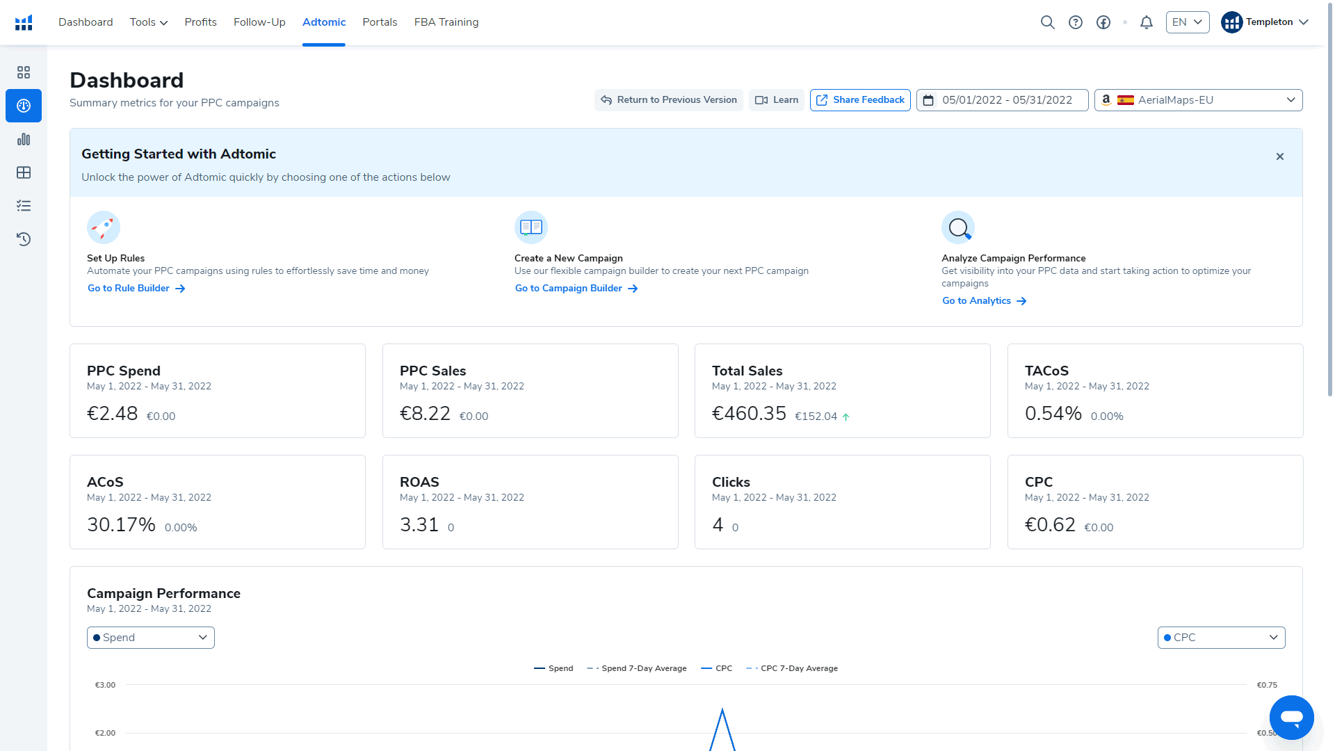Viewport: 1335px width, 751px height.
Task: Toggle the CPC 7-Day Average legend series
Action: click(x=792, y=668)
